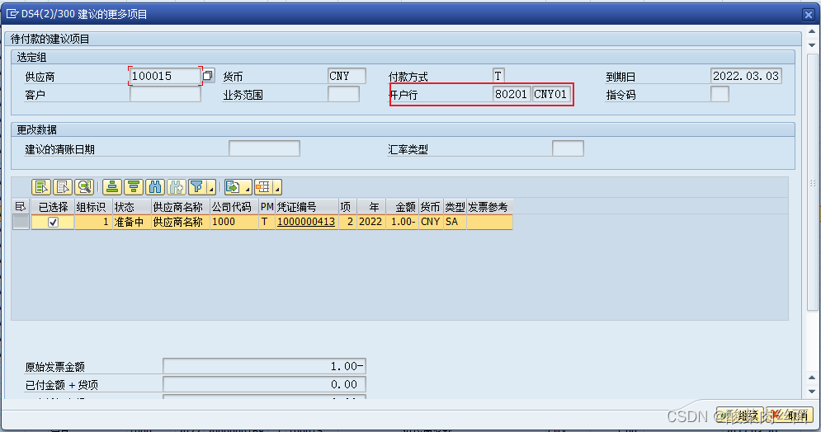This screenshot has width=821, height=432.
Task: Click the 组标识 column header
Action: click(x=93, y=207)
